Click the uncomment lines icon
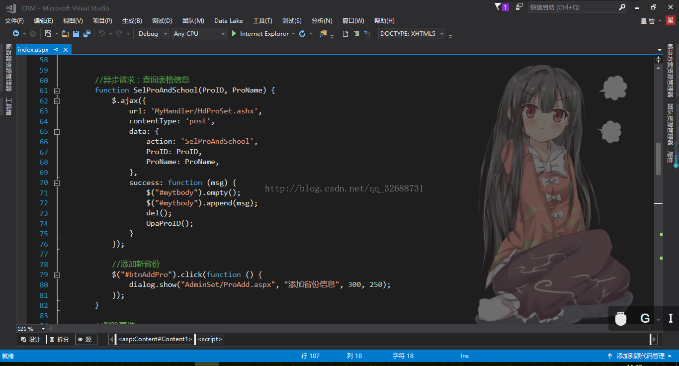 click(x=367, y=34)
